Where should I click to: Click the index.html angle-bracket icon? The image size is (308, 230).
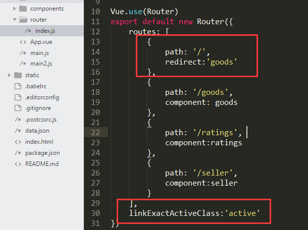click(x=18, y=142)
